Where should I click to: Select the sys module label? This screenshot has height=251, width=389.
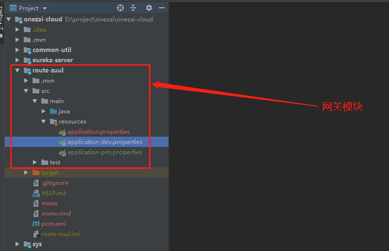[x=37, y=245]
